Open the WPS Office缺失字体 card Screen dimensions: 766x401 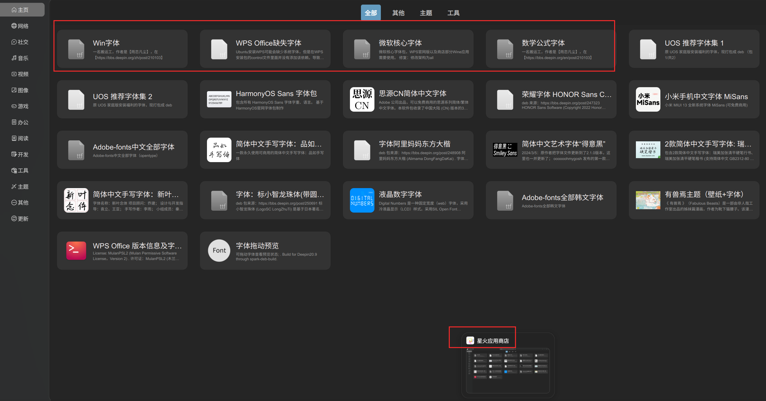point(265,49)
